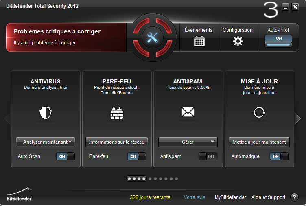The width and height of the screenshot is (306, 206).
Task: Select the Événements tab label
Action: tap(199, 30)
